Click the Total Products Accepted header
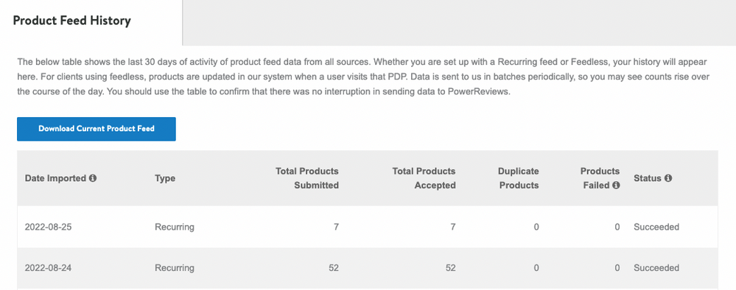 pos(424,178)
